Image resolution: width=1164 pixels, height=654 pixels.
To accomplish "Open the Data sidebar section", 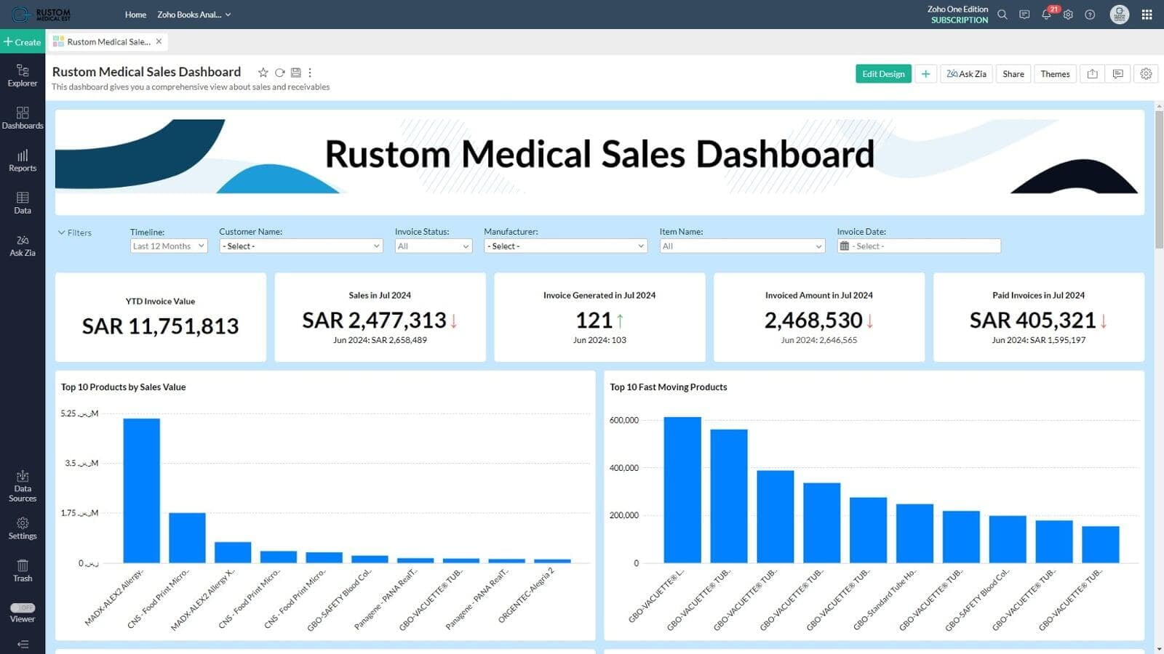I will point(23,203).
